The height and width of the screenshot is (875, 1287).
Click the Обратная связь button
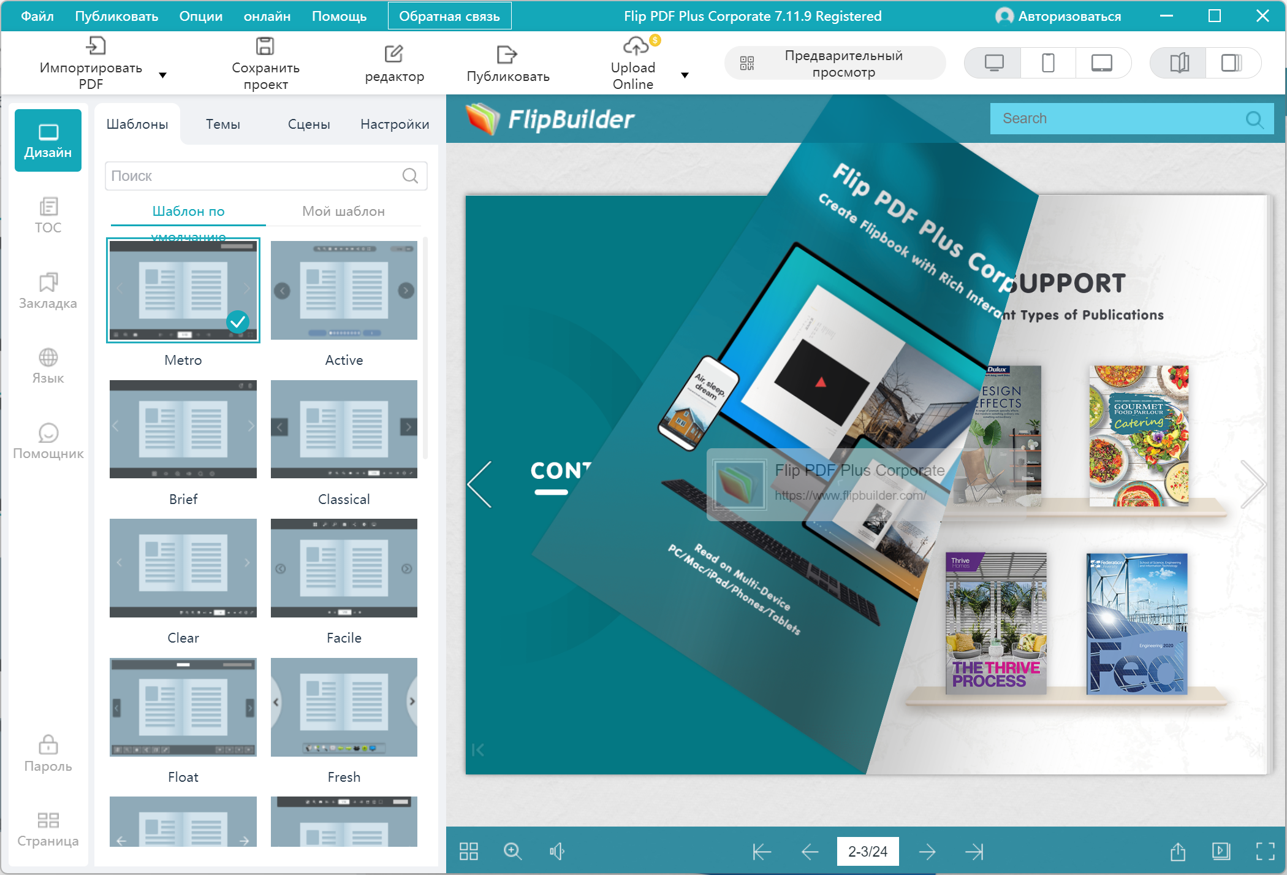[449, 17]
